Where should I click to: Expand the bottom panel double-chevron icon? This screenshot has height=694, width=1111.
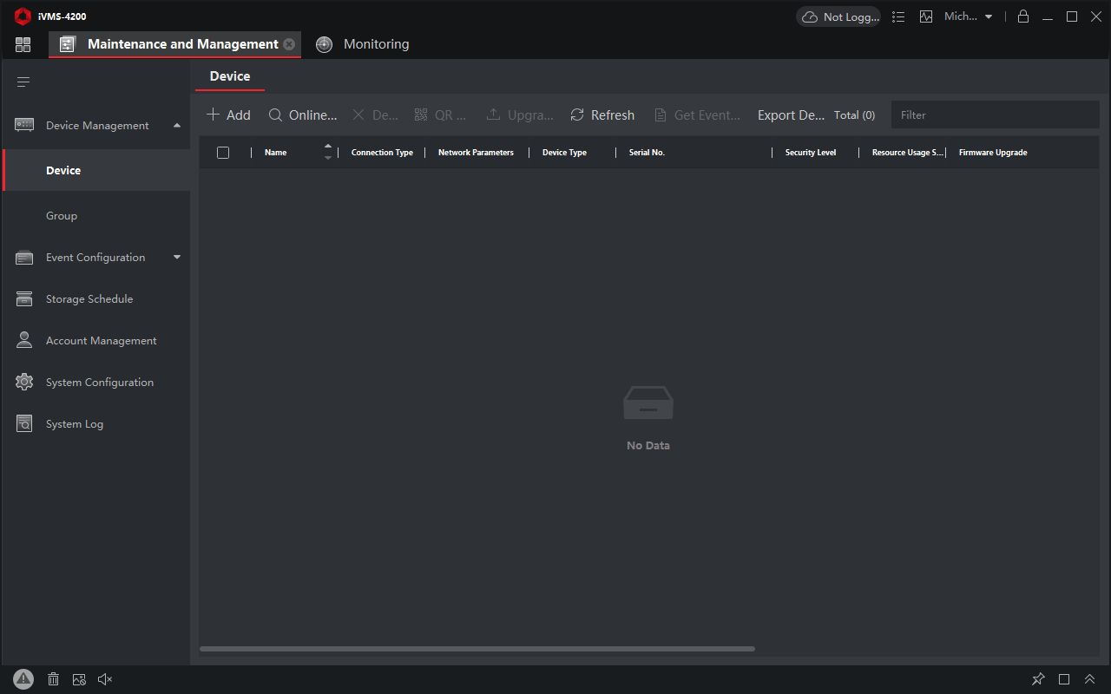coord(1090,679)
